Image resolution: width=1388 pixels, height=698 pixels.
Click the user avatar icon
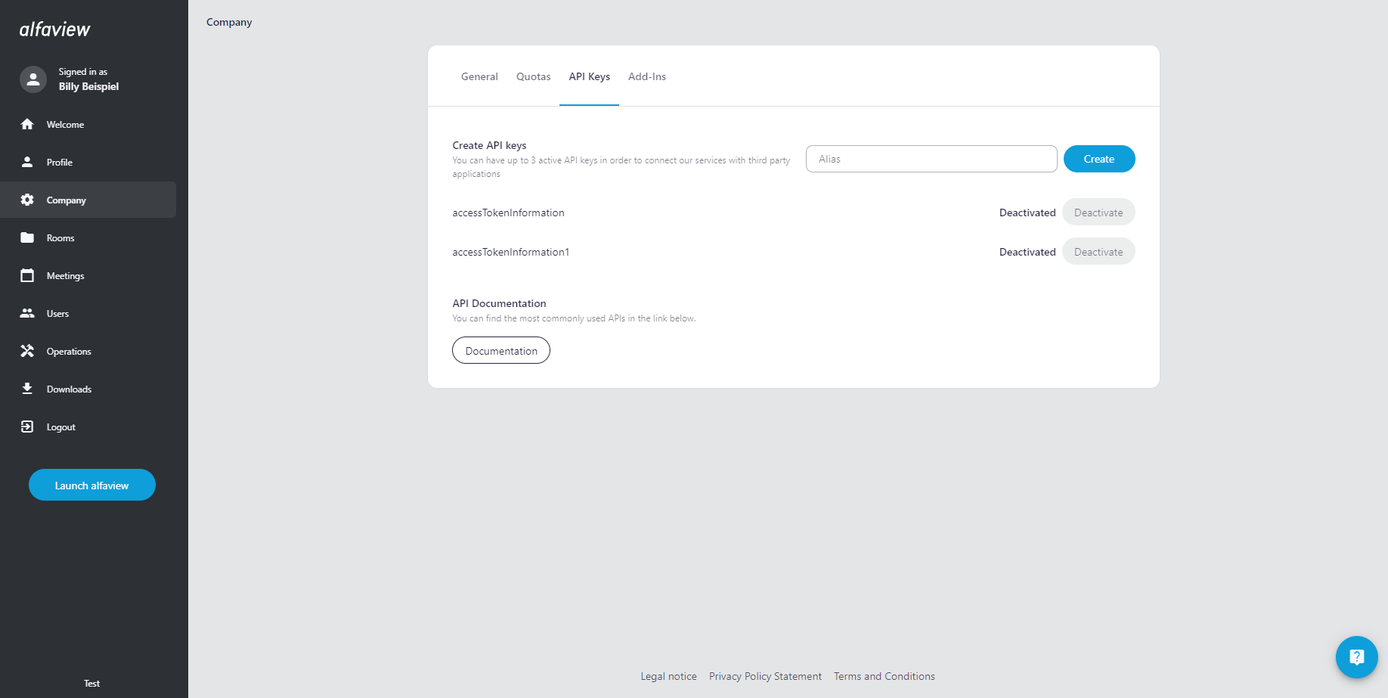(33, 79)
